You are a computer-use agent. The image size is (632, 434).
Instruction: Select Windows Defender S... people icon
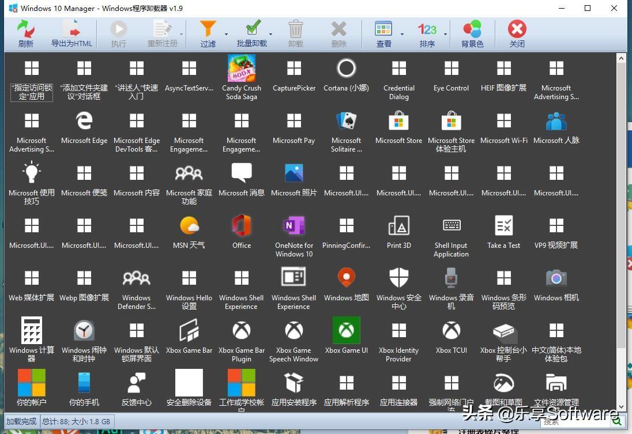pyautogui.click(x=136, y=278)
